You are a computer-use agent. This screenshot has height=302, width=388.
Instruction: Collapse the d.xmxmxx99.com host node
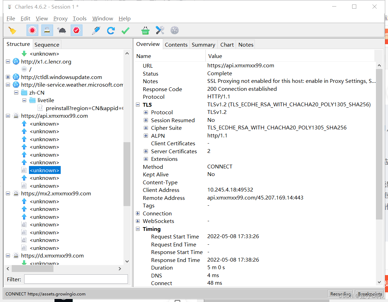[x=8, y=255]
